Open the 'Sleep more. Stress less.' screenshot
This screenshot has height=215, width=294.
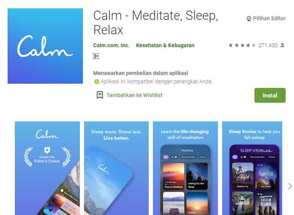pyautogui.click(x=116, y=168)
